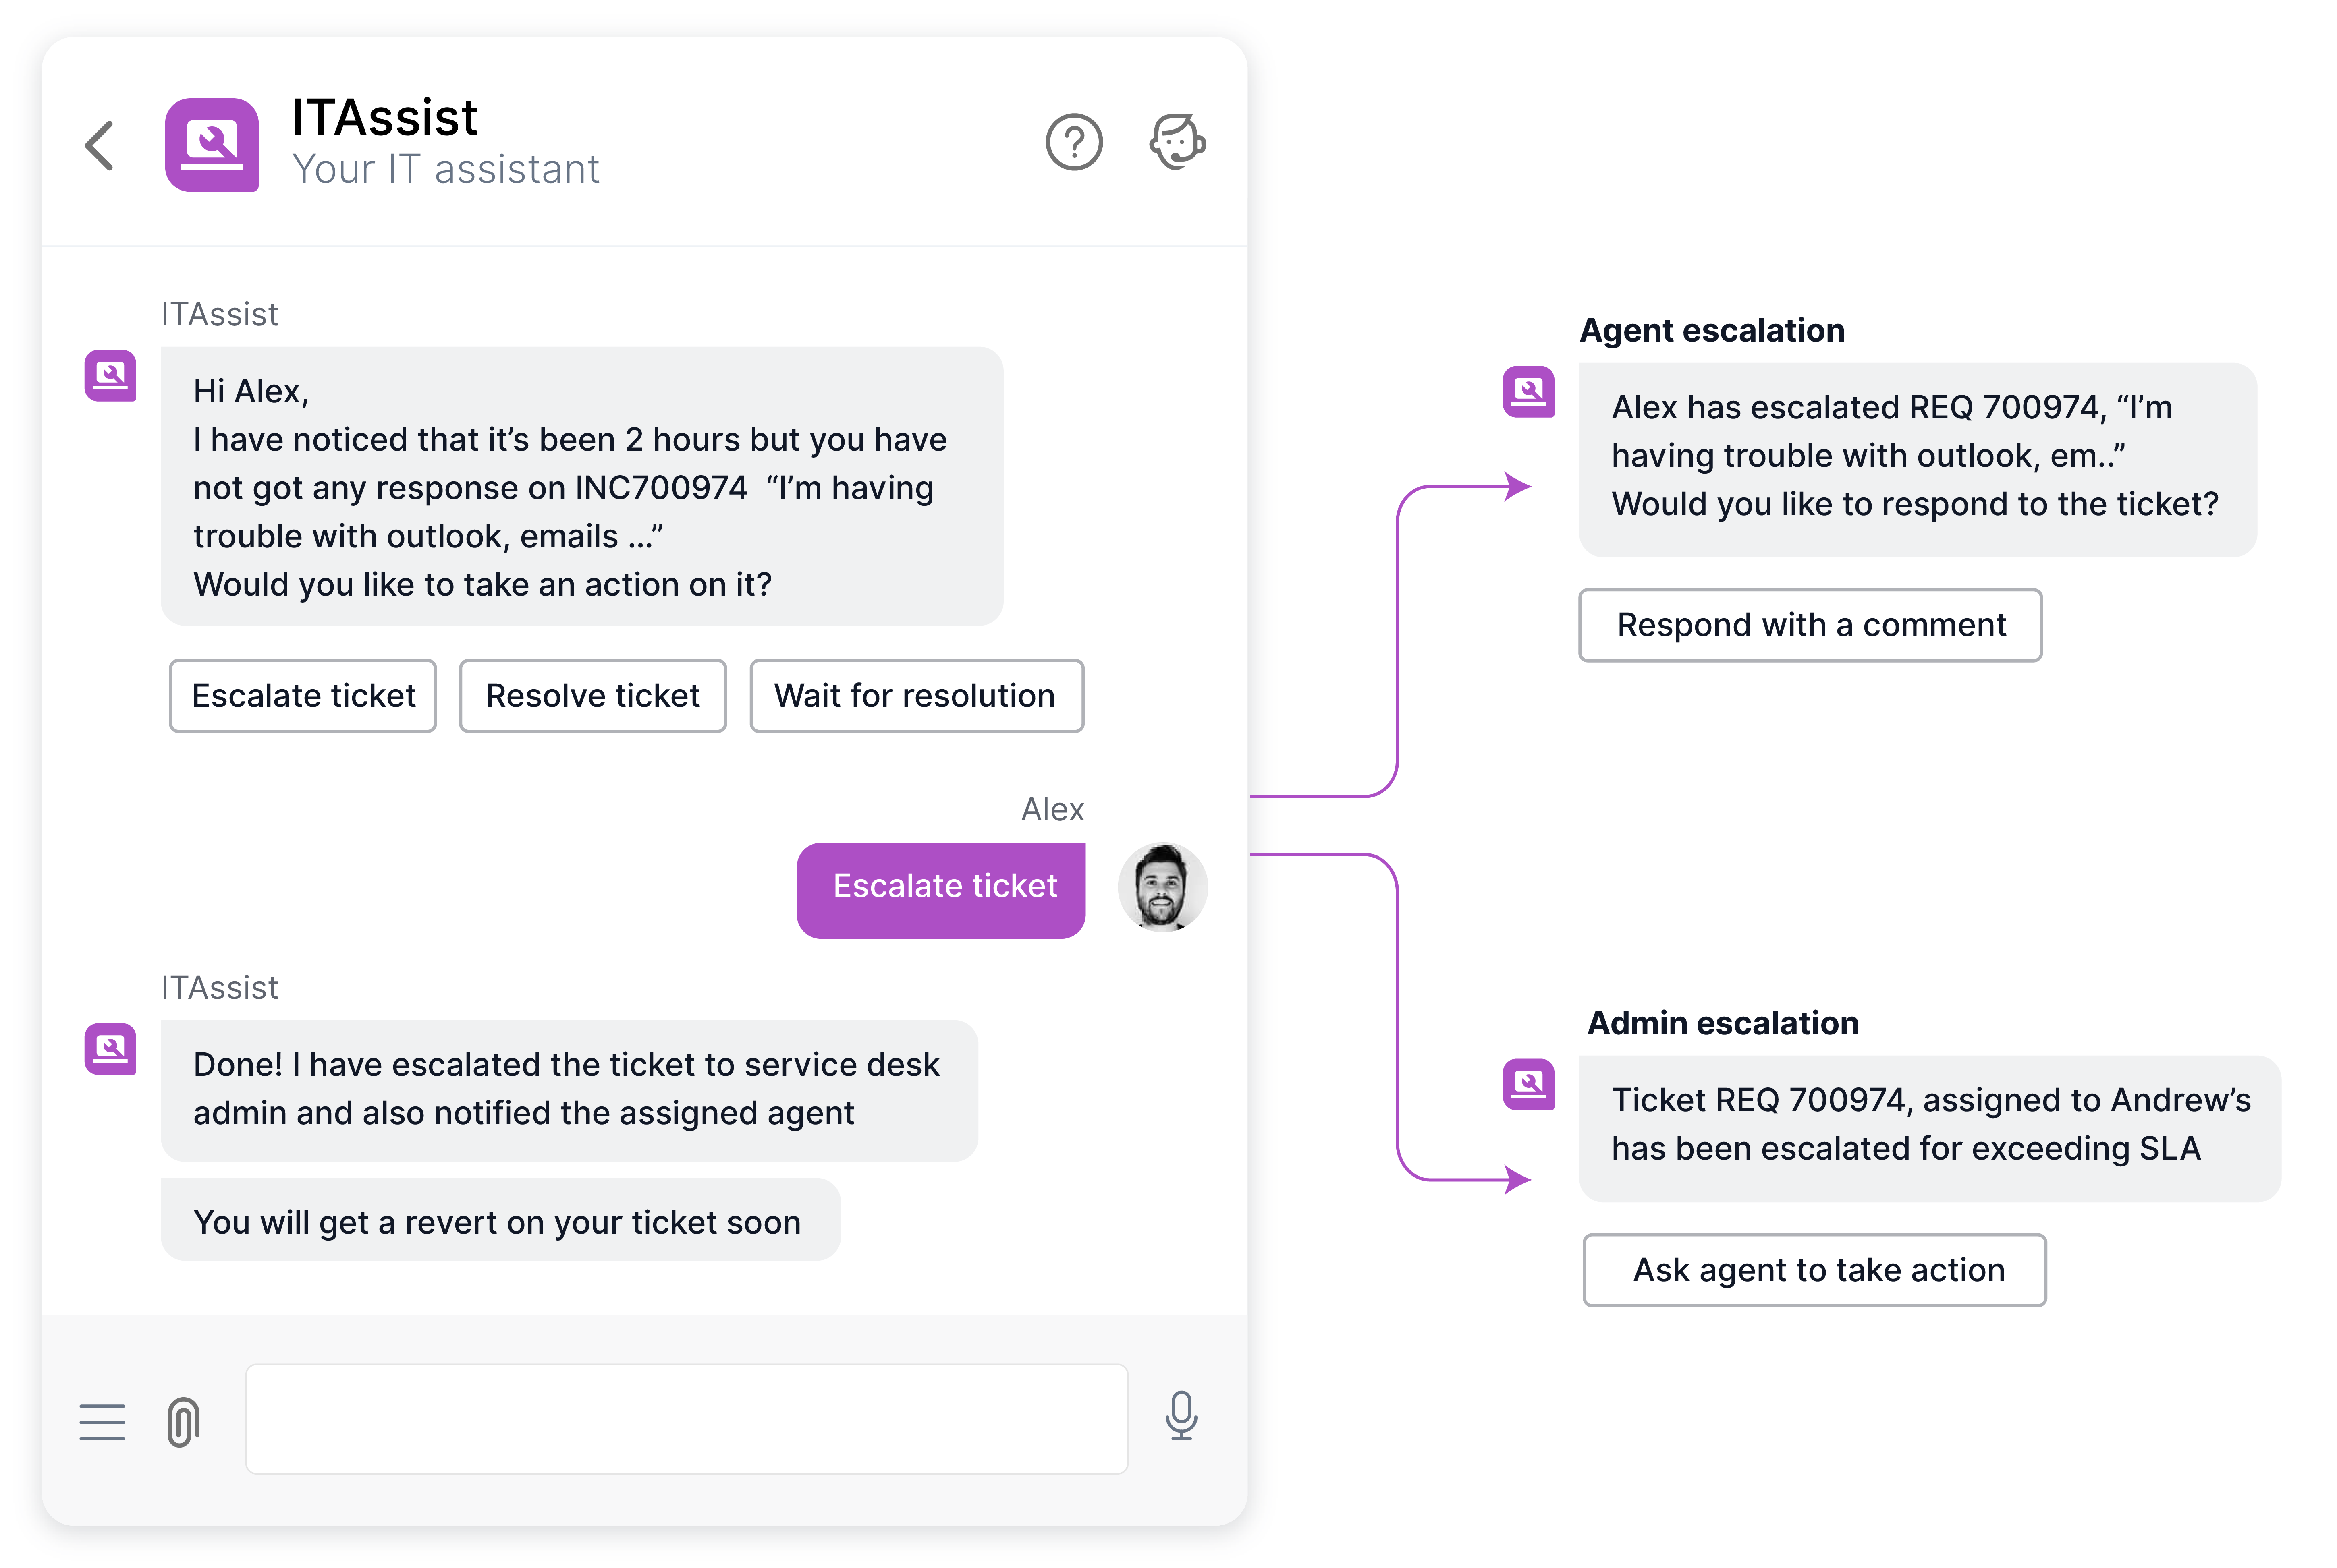
Task: Click the 'Alex' sender name label
Action: coord(1052,809)
